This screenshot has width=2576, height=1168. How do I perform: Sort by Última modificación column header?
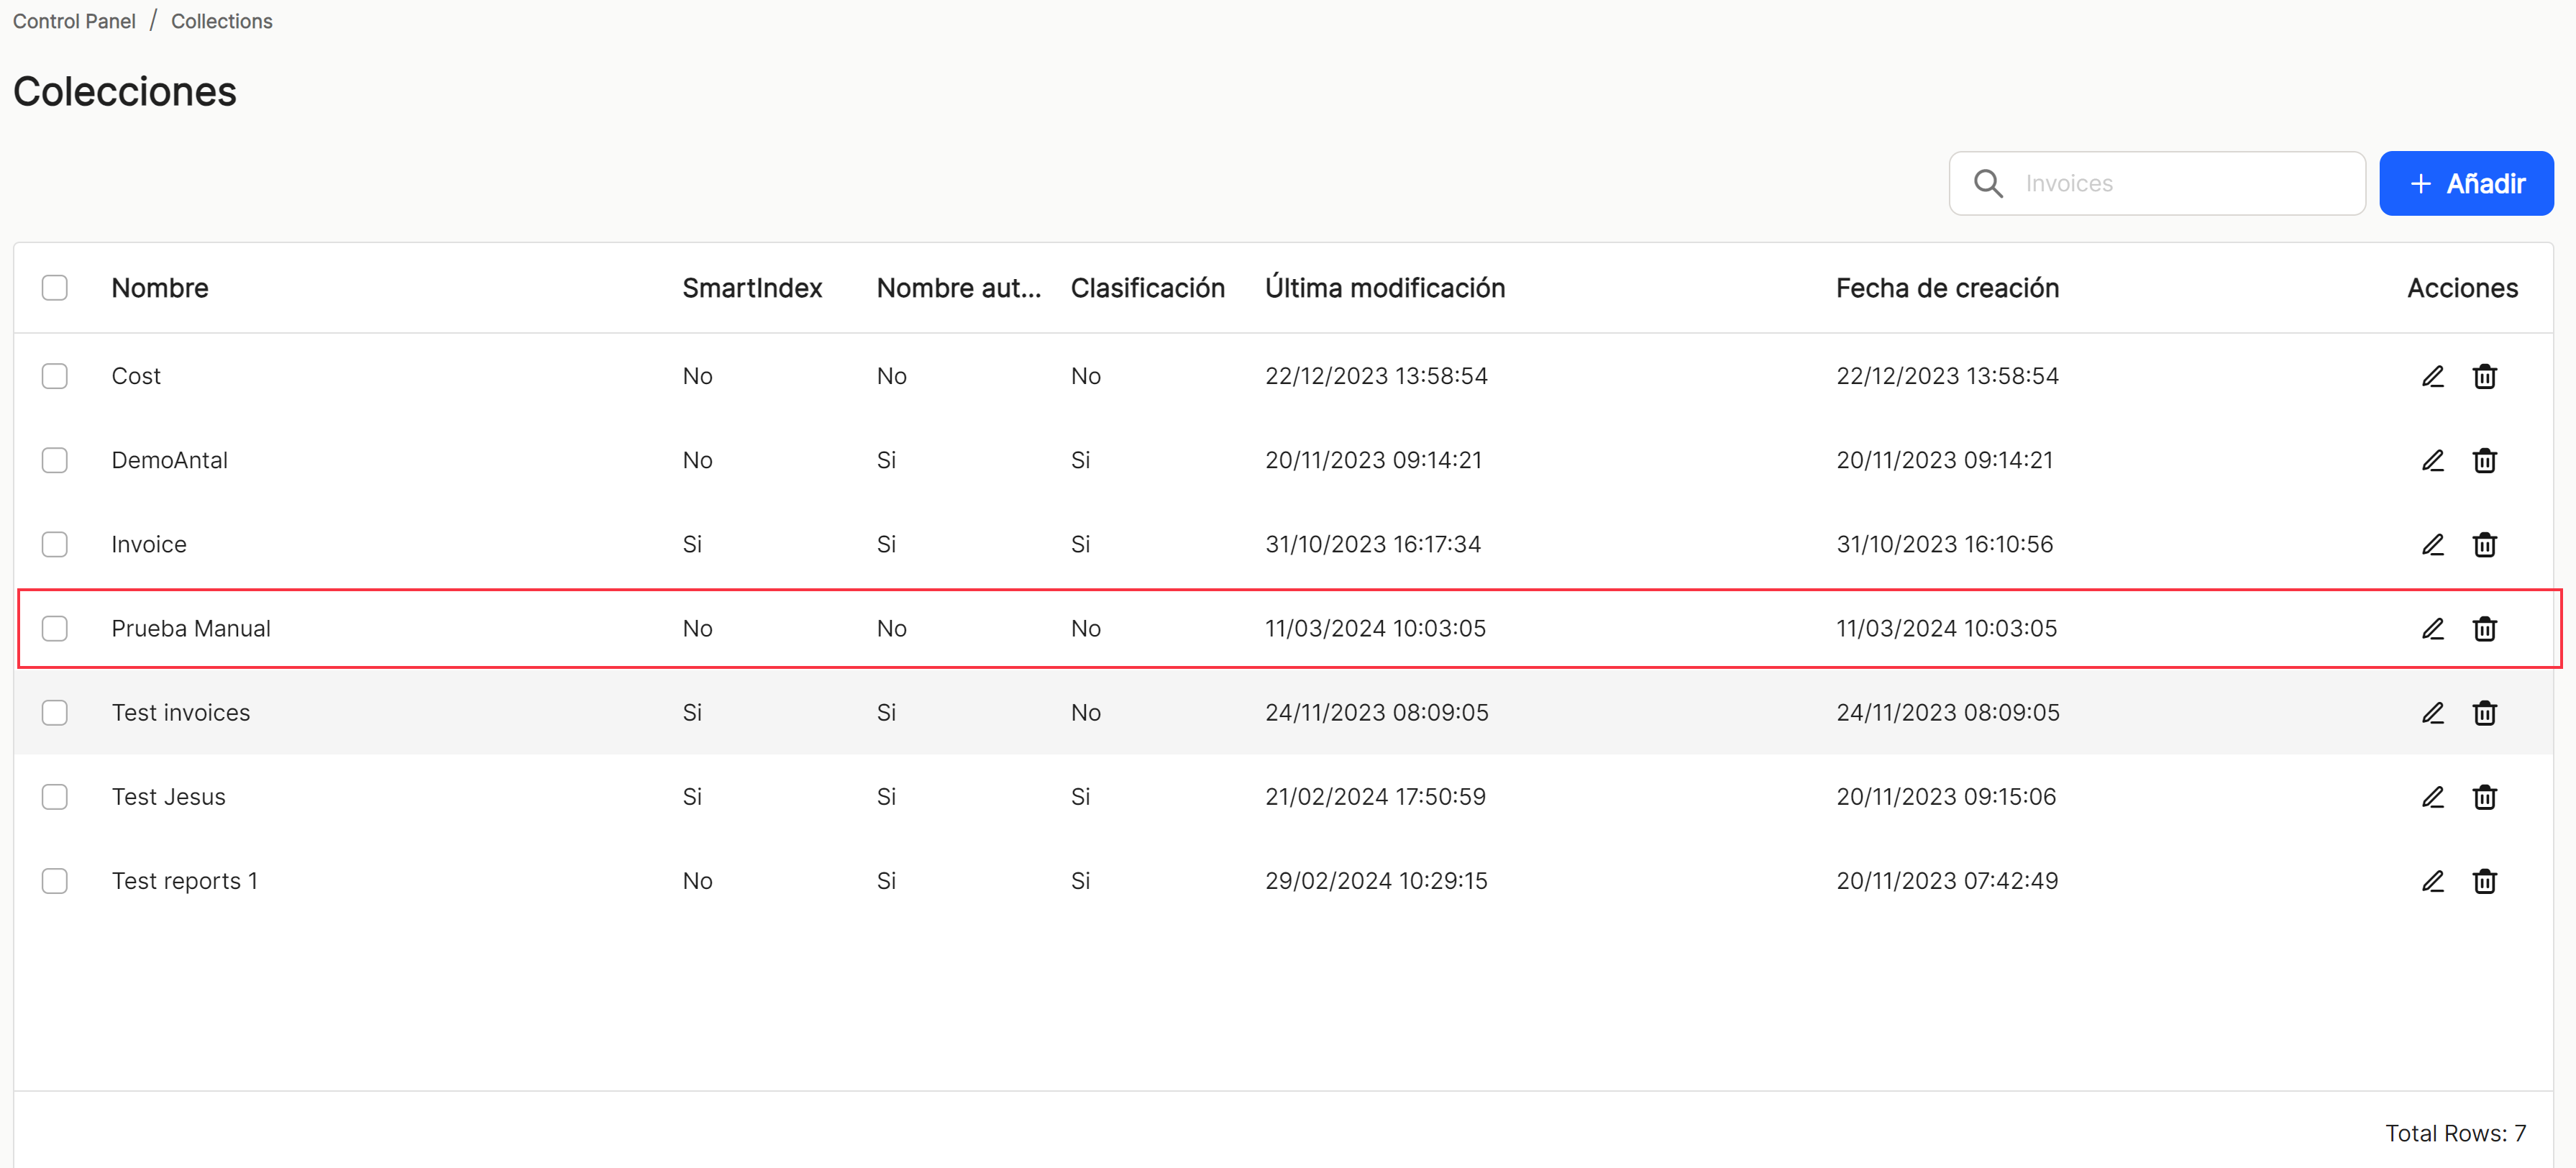1385,288
